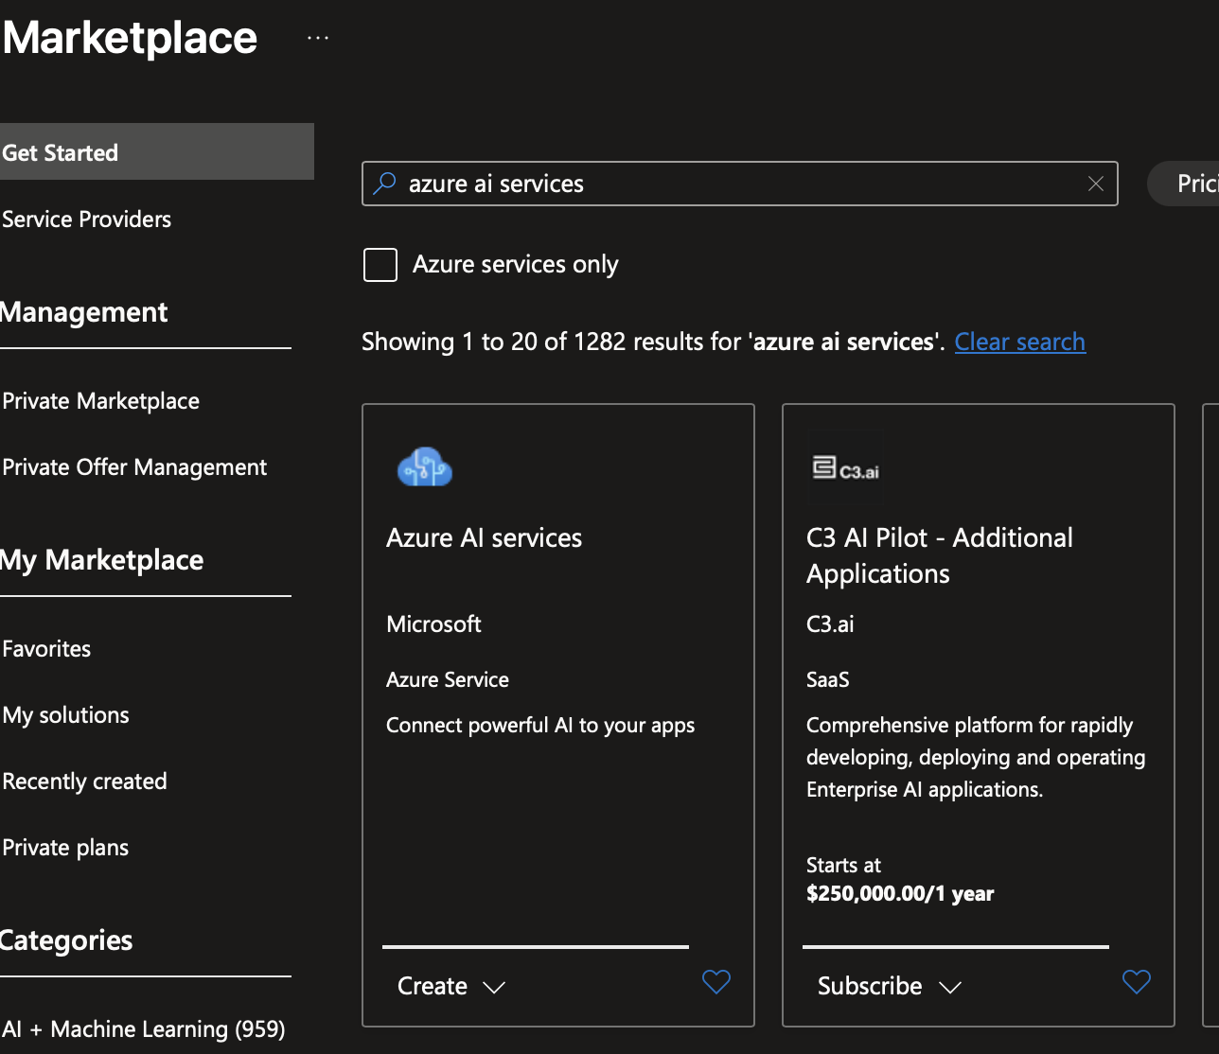The width and height of the screenshot is (1219, 1054).
Task: Select AI + Machine Learning category
Action: pyautogui.click(x=144, y=1029)
